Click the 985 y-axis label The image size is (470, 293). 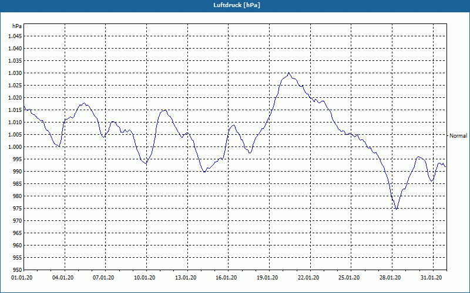coord(18,184)
